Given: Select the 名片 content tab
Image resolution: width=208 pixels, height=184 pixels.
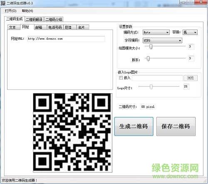Looking at the screenshot, I should click(x=83, y=27).
